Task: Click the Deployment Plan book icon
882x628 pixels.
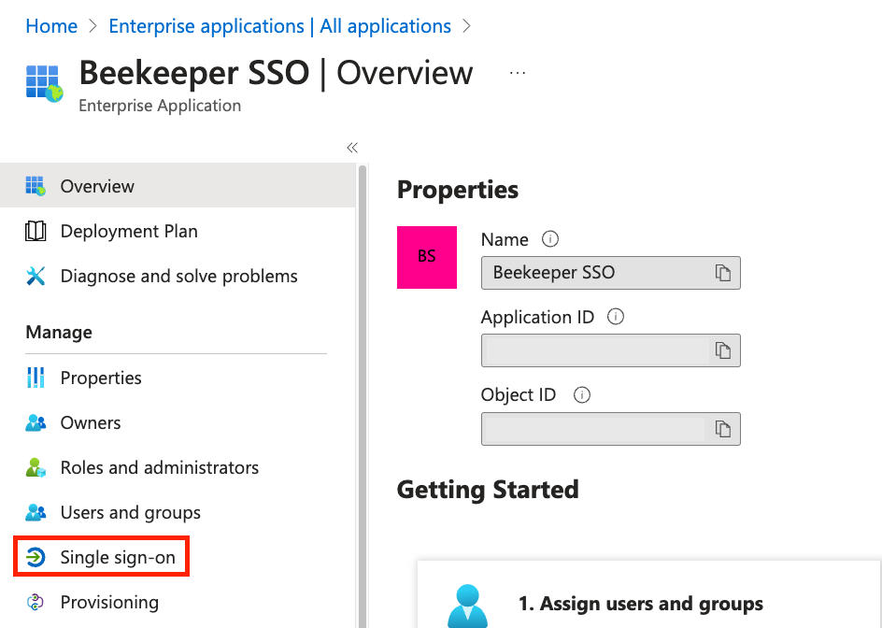Action: (36, 231)
